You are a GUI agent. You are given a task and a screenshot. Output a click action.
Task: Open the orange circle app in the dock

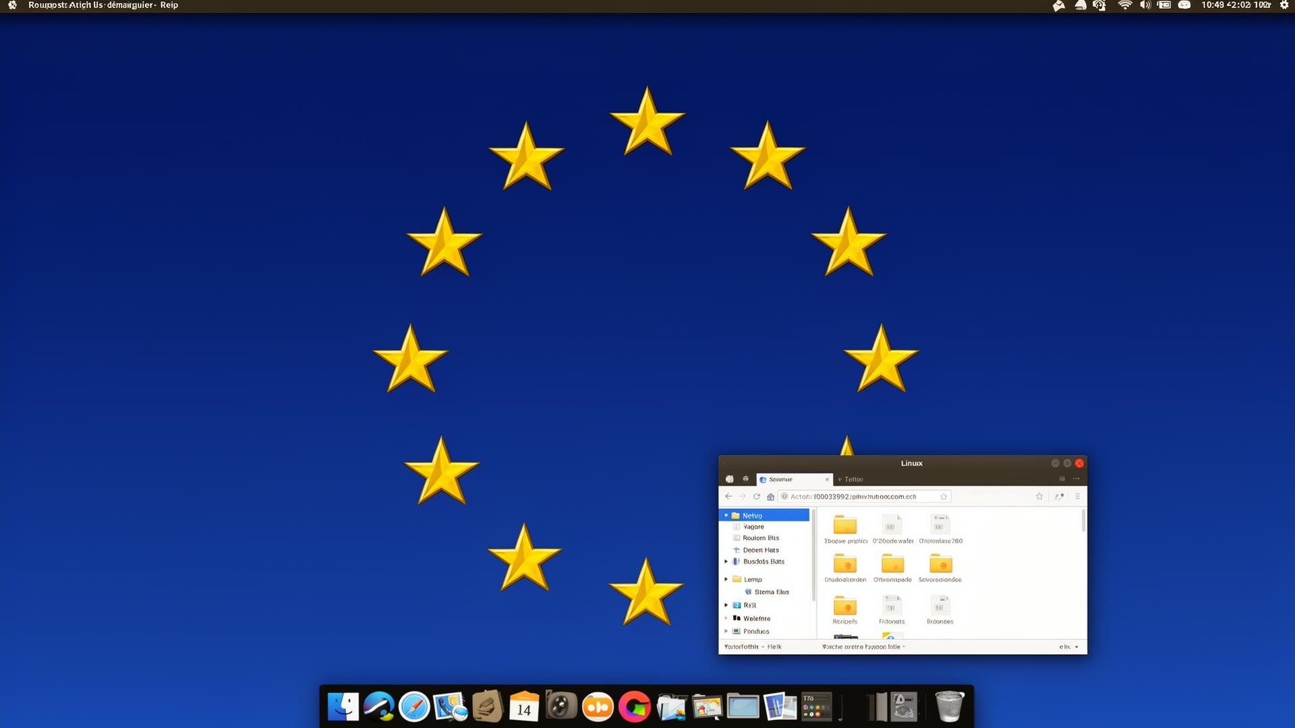point(598,707)
